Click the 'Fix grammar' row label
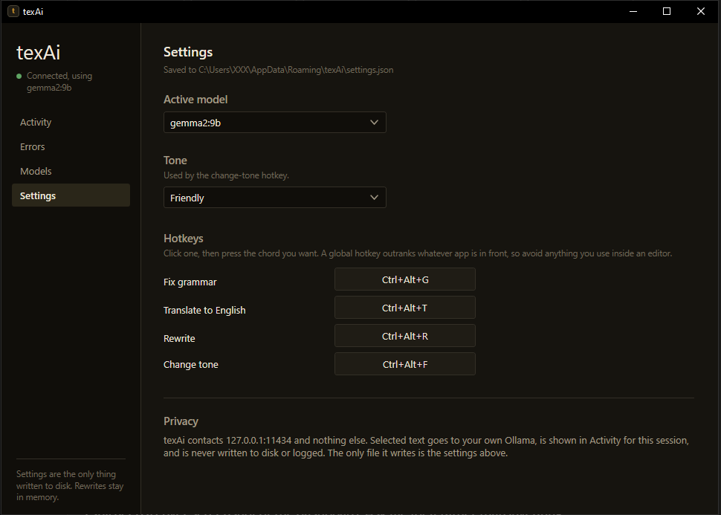The height and width of the screenshot is (515, 721). click(x=190, y=282)
